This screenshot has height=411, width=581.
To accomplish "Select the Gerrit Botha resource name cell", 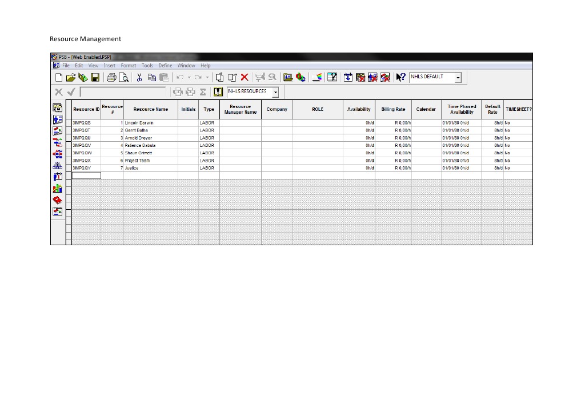I will point(151,130).
